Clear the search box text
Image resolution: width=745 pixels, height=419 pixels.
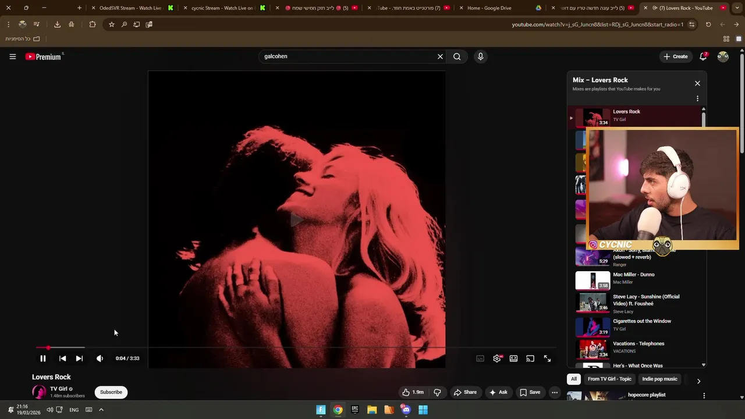(x=440, y=56)
